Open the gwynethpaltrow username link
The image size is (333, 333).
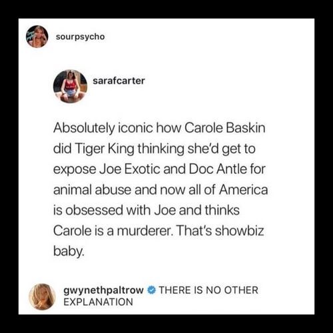coord(103,290)
